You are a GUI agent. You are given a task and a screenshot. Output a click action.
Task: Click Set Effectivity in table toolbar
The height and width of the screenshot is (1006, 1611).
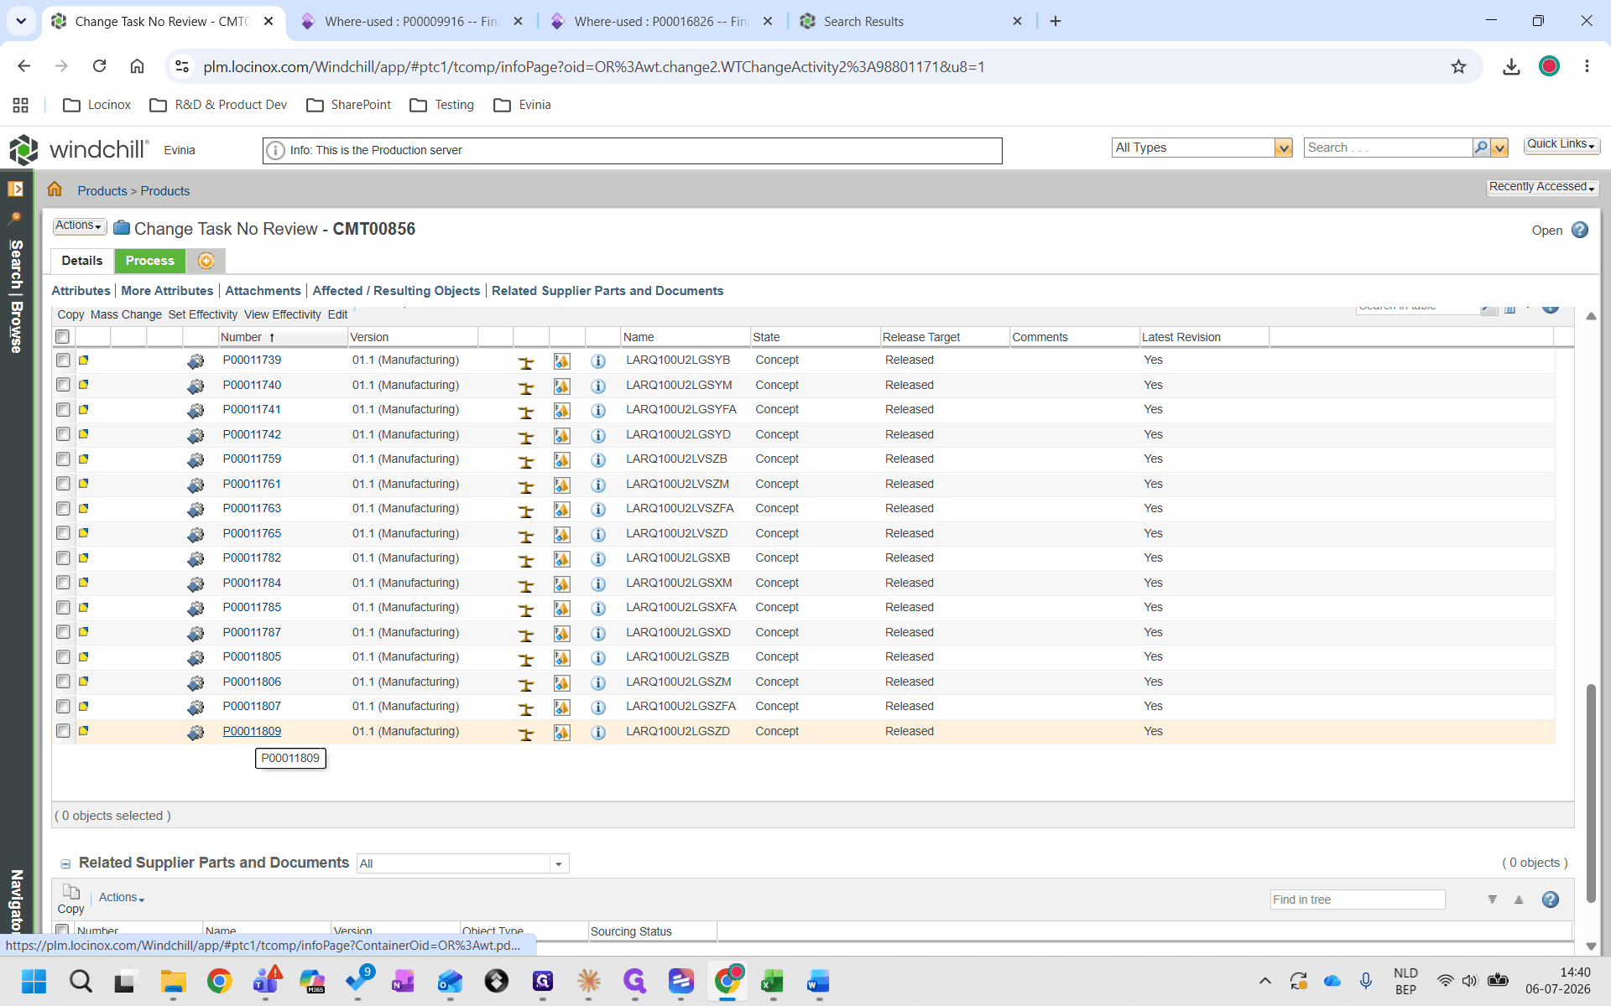[x=203, y=314]
